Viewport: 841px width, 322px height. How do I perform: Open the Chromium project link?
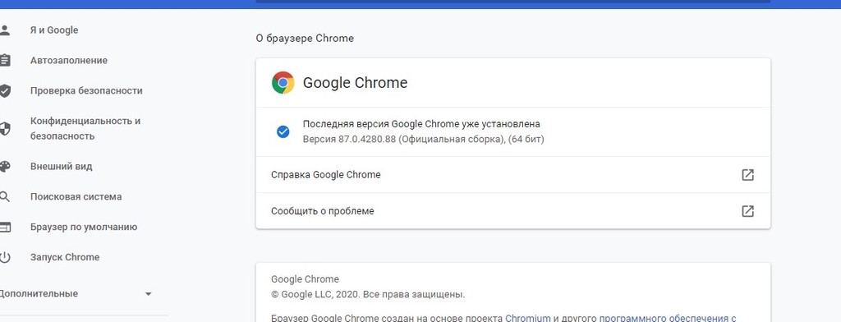tap(528, 318)
